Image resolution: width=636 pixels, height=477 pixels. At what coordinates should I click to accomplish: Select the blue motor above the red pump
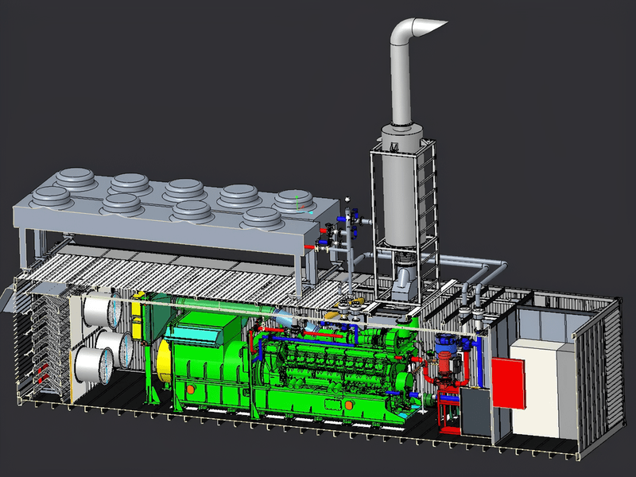coord(445,344)
